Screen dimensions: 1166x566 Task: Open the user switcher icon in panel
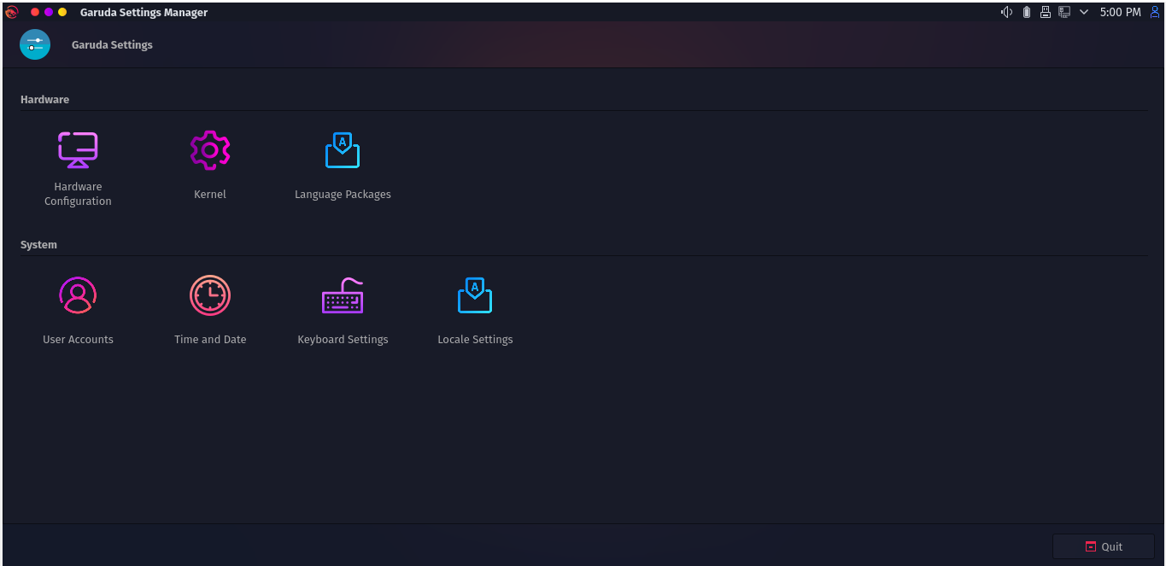pos(1155,12)
